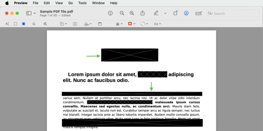Screen dimensions: 263x131
Task: Click the 'Page 1 of 30 — Edited' subtitle
Action: [55, 15]
